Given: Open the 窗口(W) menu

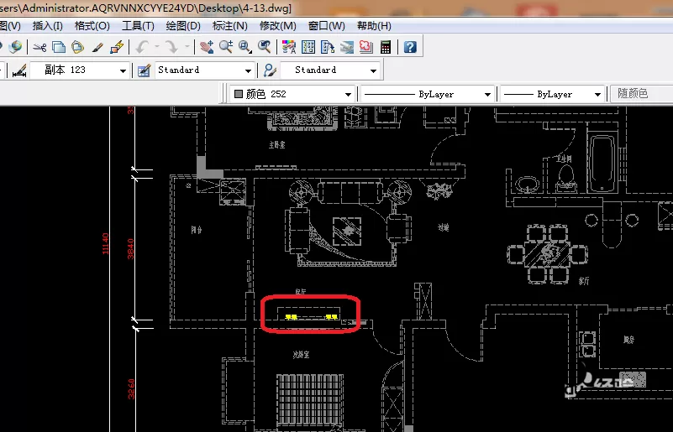Looking at the screenshot, I should (326, 26).
